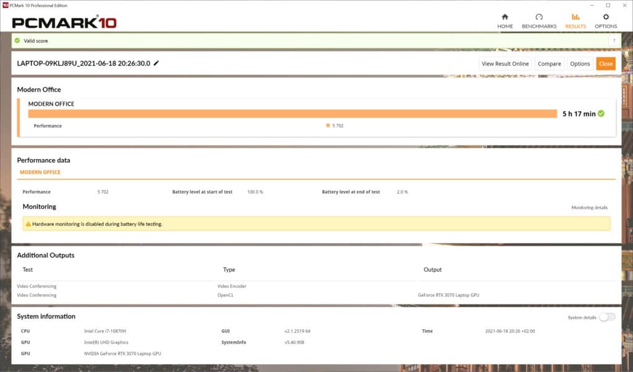
Task: Click the '5 h 17 min' battery result
Action: (x=579, y=114)
